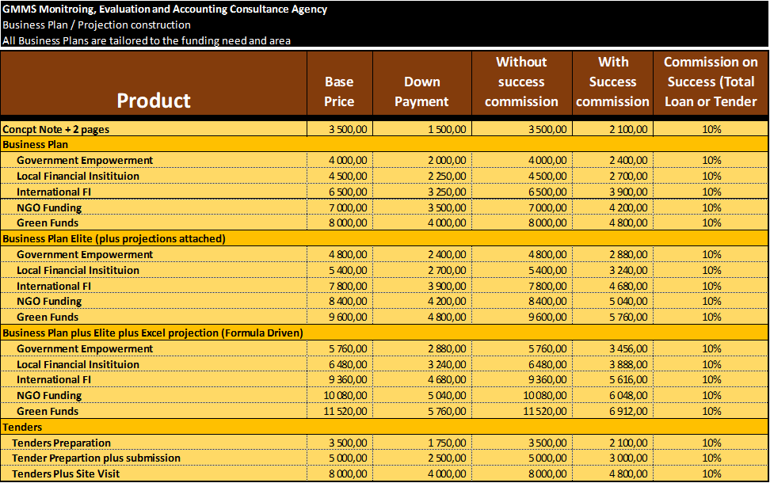The height and width of the screenshot is (483, 770).
Task: Click the GMMS agency title cell
Action: pyautogui.click(x=165, y=10)
